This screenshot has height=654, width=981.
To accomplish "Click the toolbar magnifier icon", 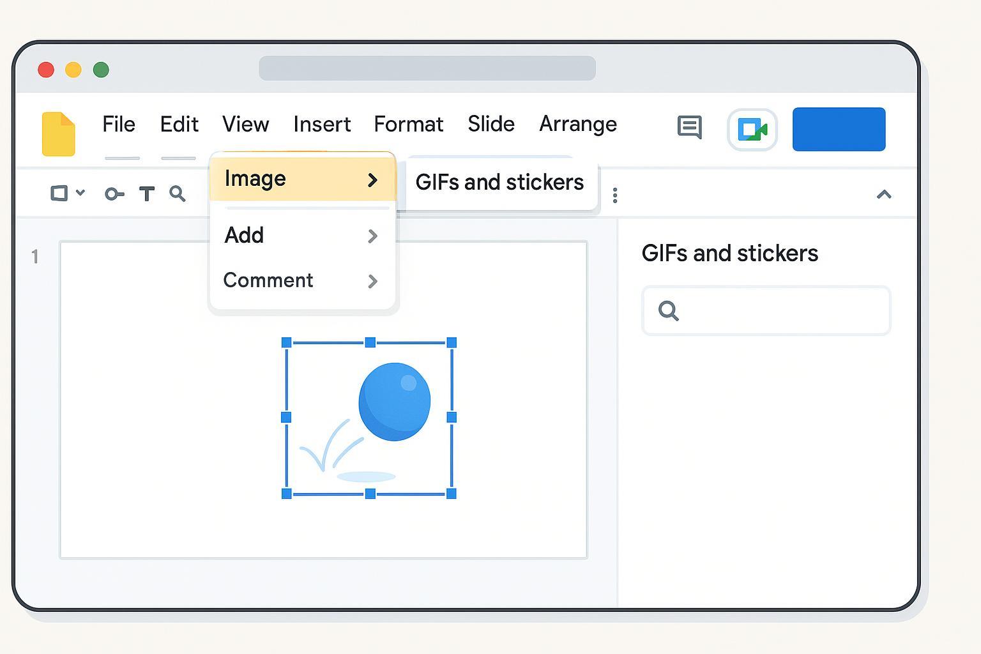I will (x=178, y=194).
